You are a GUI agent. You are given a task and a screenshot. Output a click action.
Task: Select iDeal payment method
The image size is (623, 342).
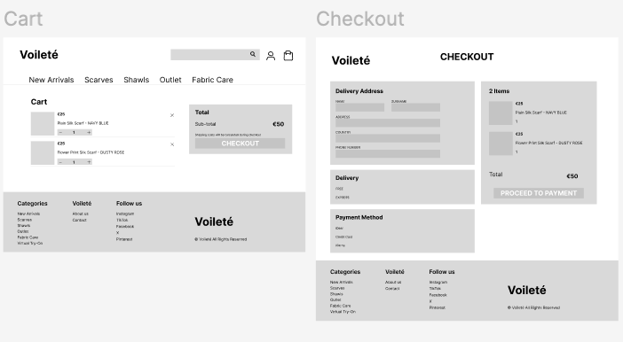point(339,228)
